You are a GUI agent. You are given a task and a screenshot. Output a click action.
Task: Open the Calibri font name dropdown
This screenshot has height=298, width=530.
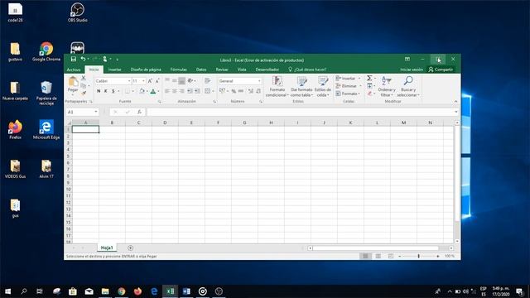129,81
